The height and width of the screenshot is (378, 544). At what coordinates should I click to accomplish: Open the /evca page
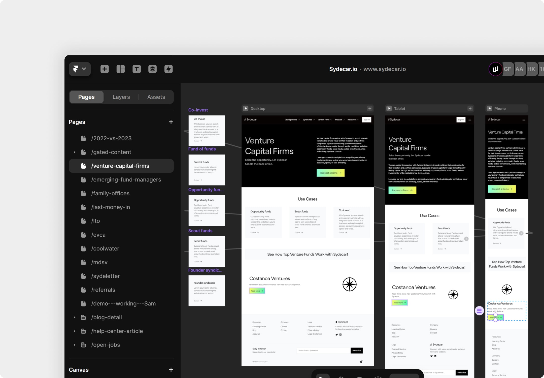coord(121,235)
